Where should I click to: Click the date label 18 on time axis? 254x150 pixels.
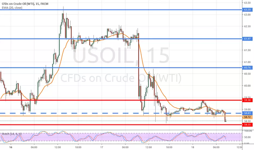192,147
